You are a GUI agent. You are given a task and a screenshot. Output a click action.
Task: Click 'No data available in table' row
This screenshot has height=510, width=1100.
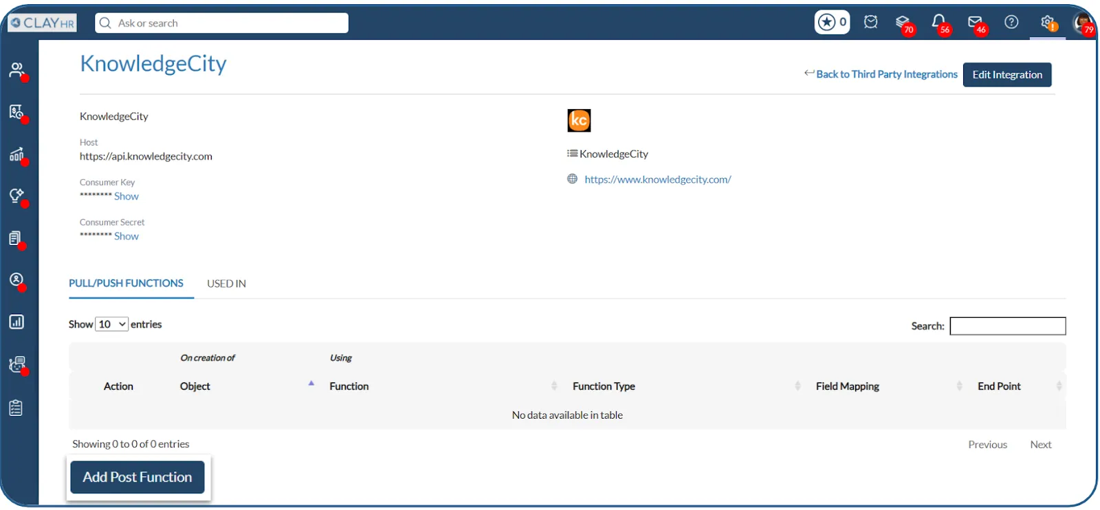(567, 415)
